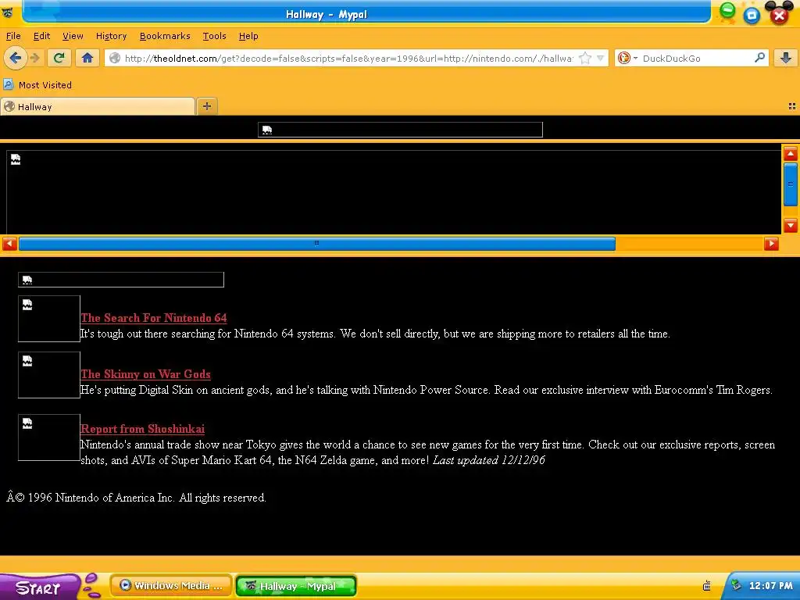Open the URL history dropdown arrow
This screenshot has height=600, width=800.
coord(601,58)
